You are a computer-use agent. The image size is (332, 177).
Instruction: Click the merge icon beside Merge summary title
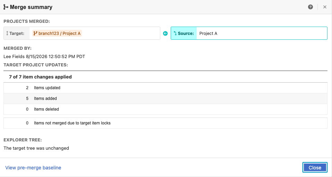(6, 7)
